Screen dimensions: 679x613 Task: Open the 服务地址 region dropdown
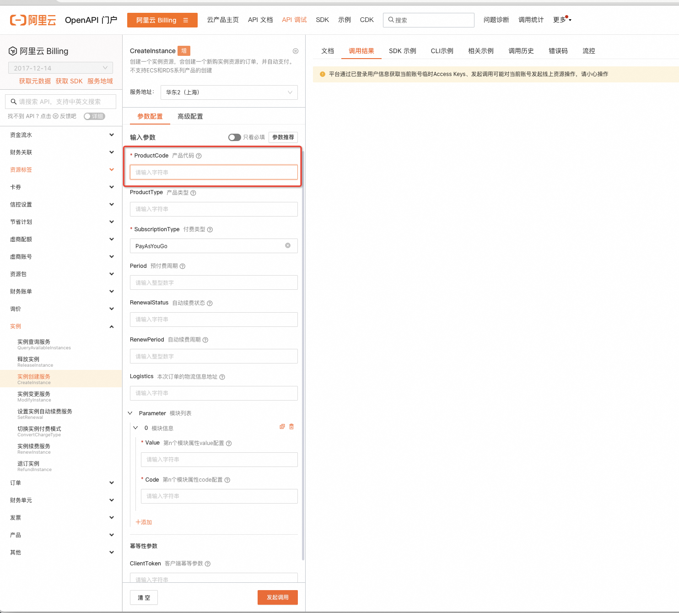pos(229,92)
